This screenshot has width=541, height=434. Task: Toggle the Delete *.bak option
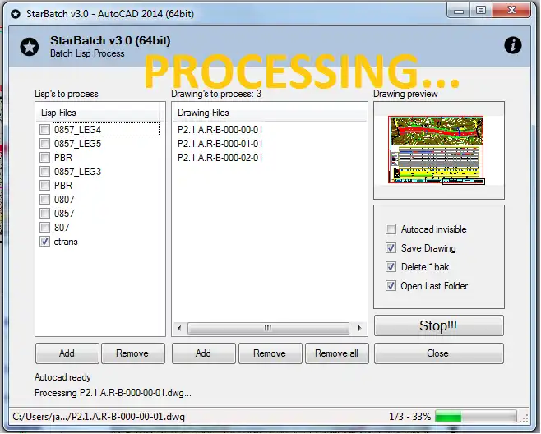(391, 267)
